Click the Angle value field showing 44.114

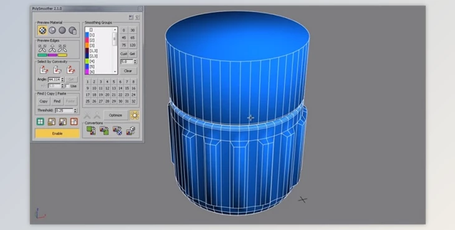(54, 80)
